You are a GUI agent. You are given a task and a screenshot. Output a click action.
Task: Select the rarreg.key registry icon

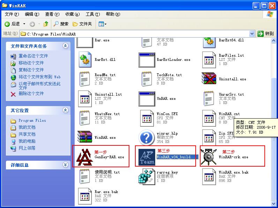pos(146,176)
